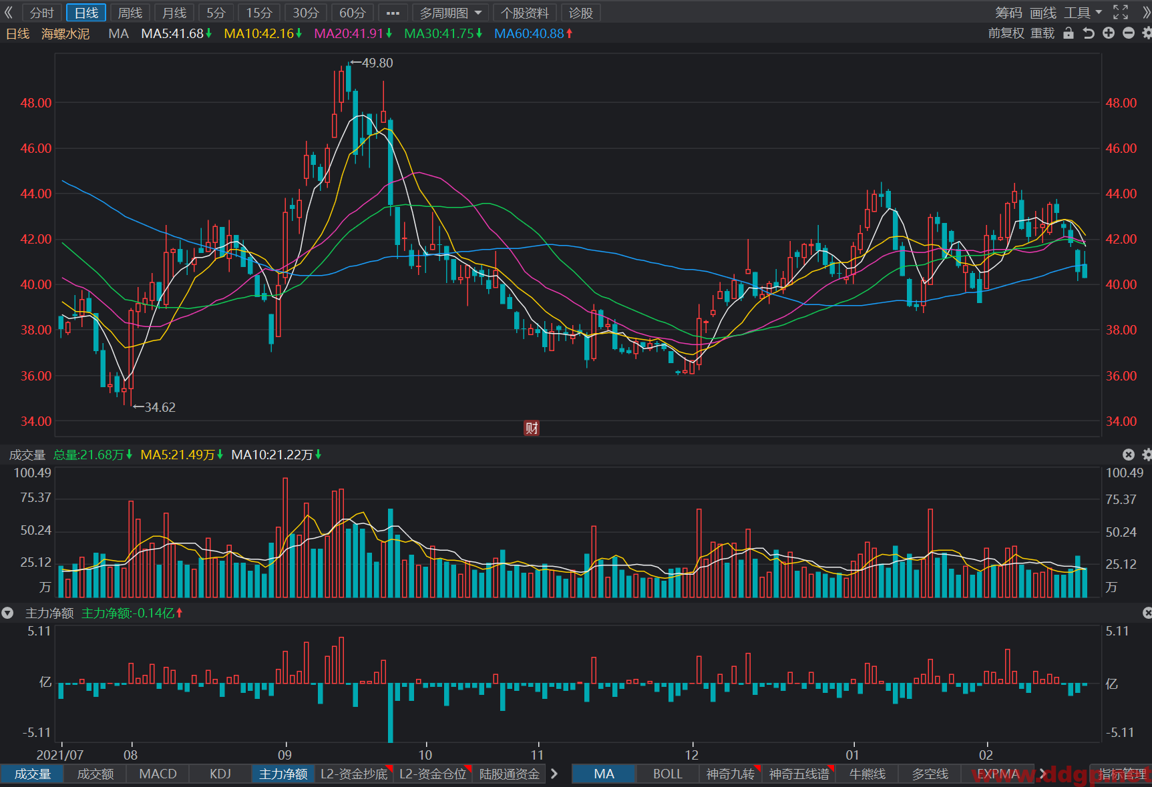
Task: Expand right panel with double chevron icon
Action: coord(1147,13)
